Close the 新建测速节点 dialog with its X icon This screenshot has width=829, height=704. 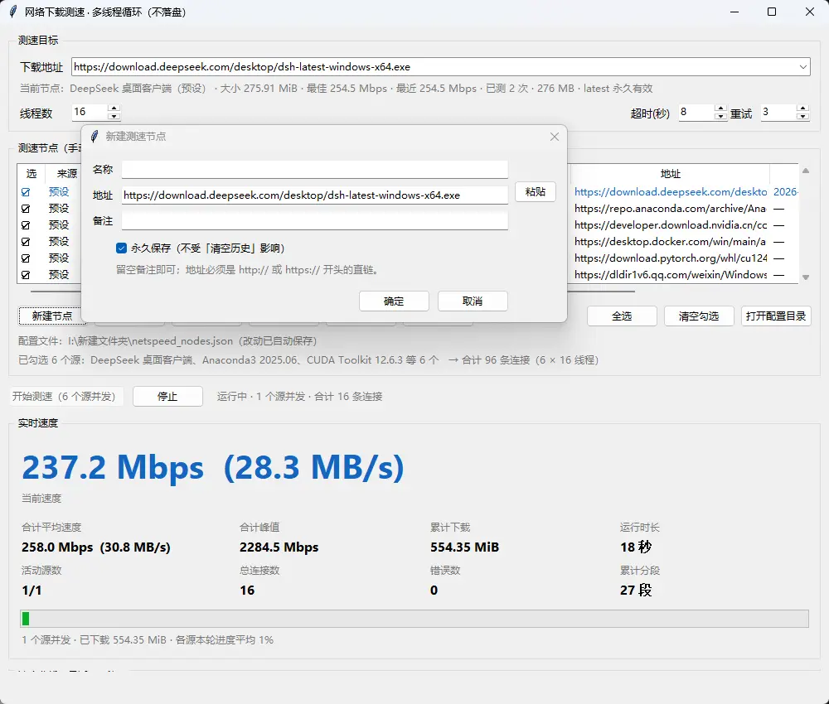tap(554, 137)
